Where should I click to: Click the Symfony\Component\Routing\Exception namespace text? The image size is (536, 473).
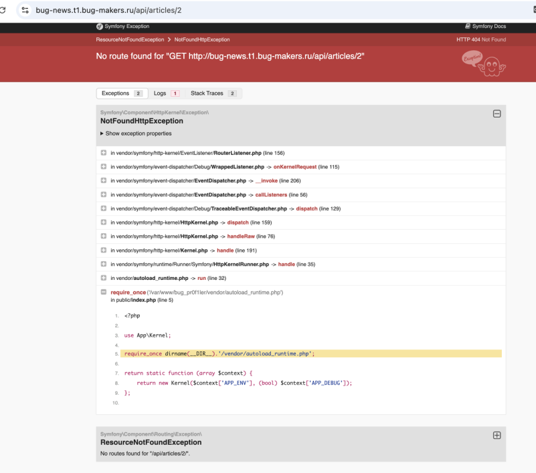pos(151,434)
